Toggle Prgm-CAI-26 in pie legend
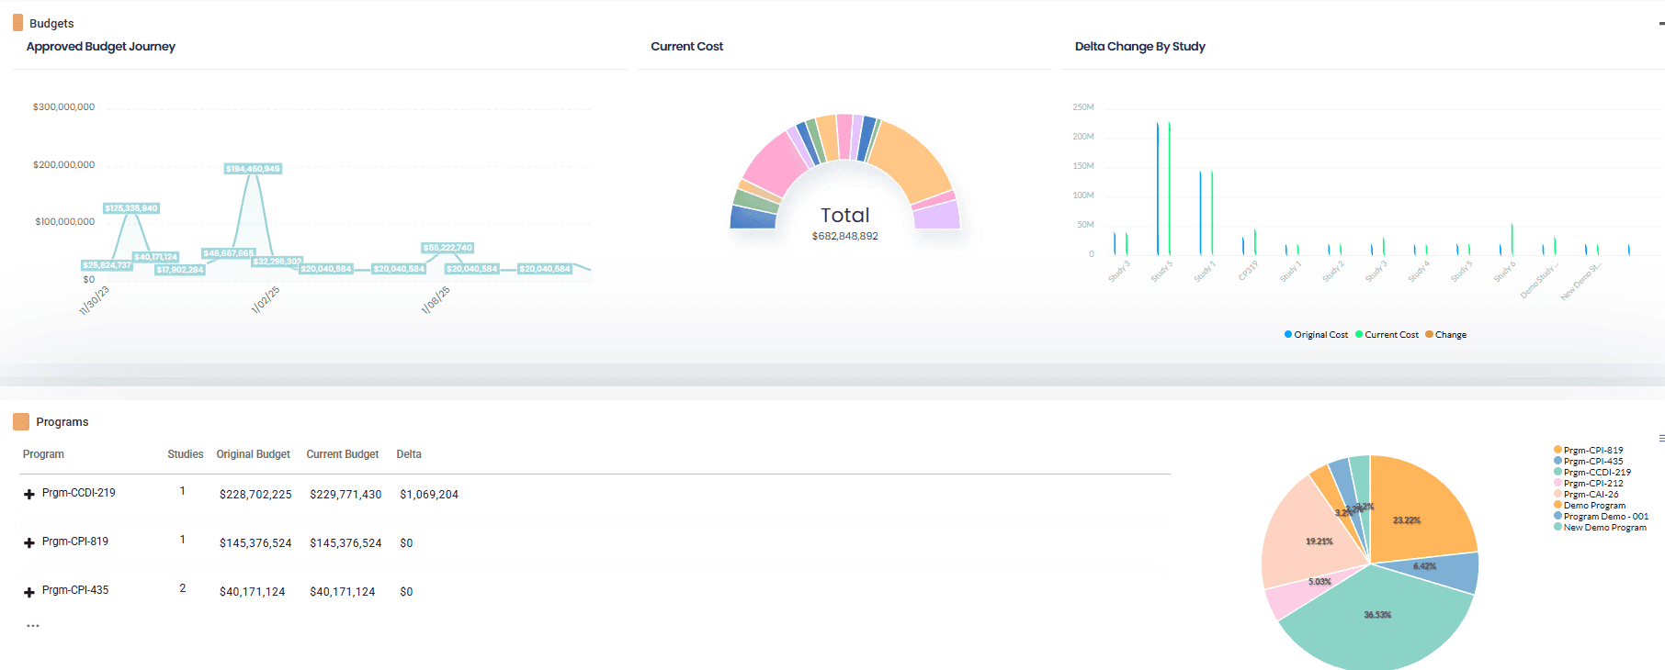1665x670 pixels. pyautogui.click(x=1586, y=495)
